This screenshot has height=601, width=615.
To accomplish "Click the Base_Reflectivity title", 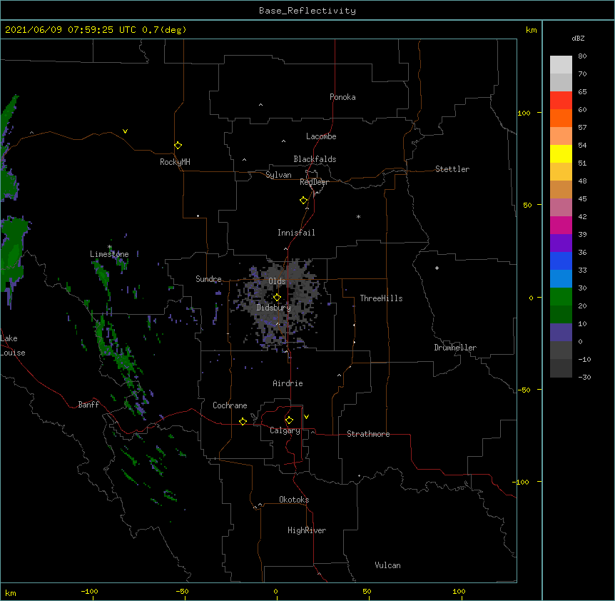I will (307, 11).
